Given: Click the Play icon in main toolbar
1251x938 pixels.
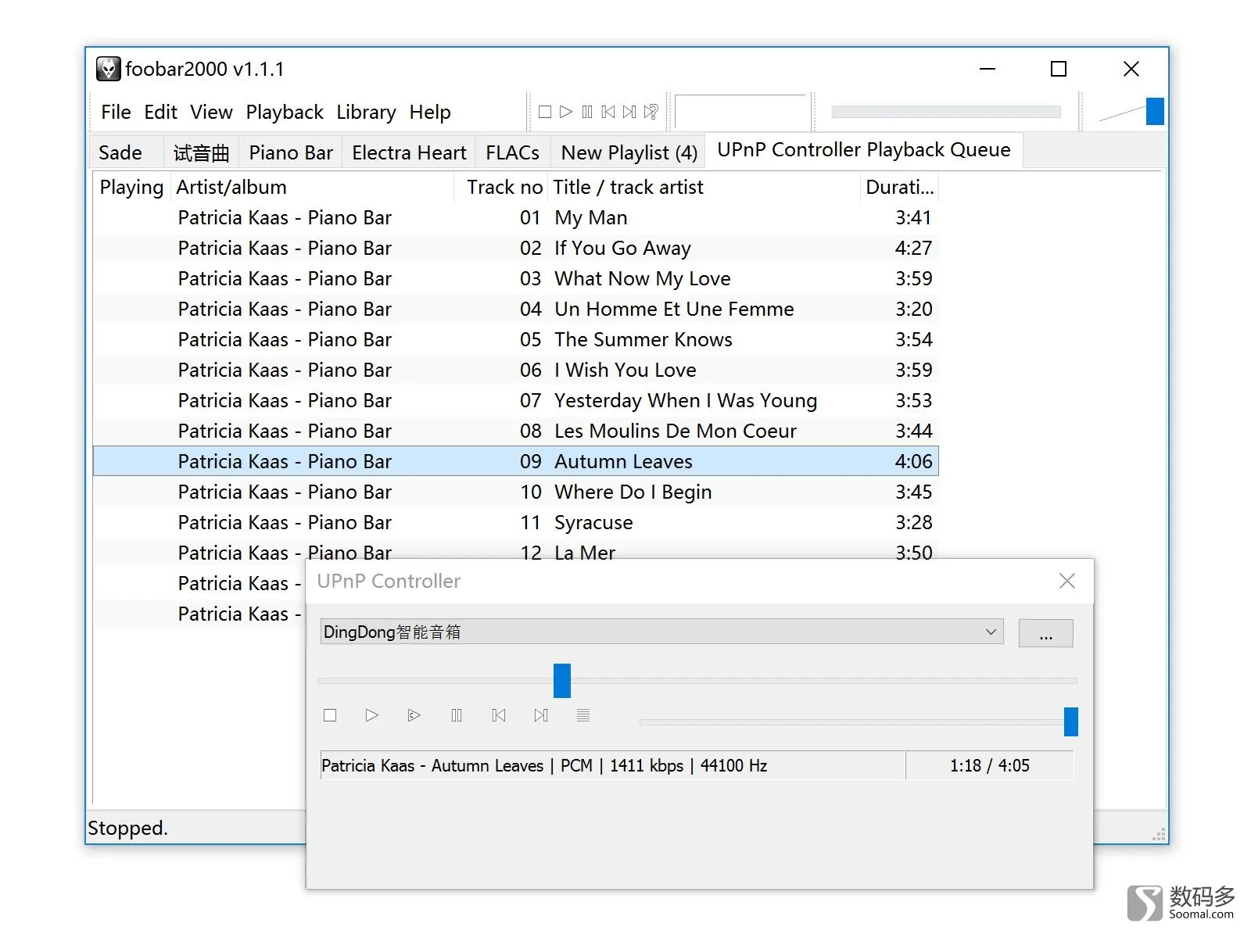Looking at the screenshot, I should pos(566,112).
